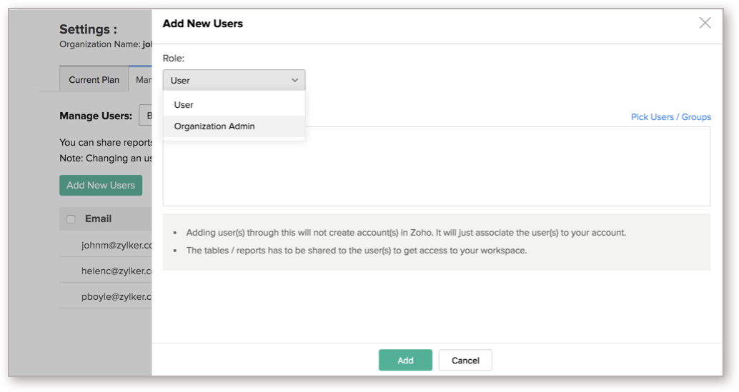Select the johnm@zylker.com user row
Viewport: 739px width, 392px height.
click(x=116, y=246)
